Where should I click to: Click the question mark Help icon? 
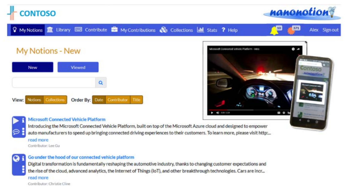click(x=223, y=30)
